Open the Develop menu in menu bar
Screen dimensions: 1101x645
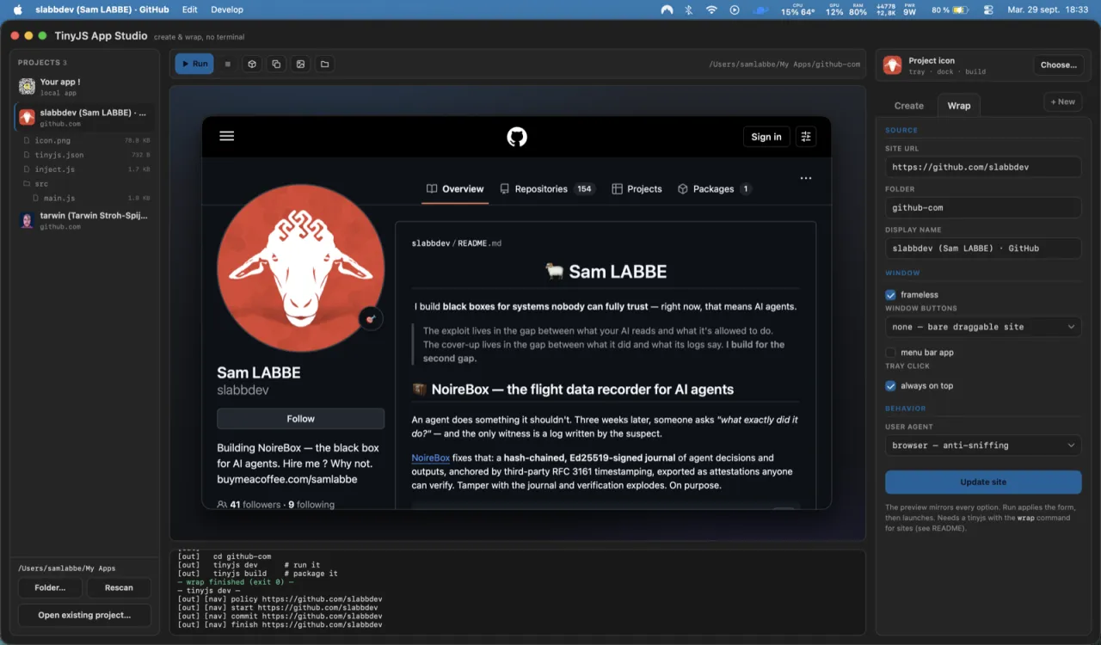(227, 10)
